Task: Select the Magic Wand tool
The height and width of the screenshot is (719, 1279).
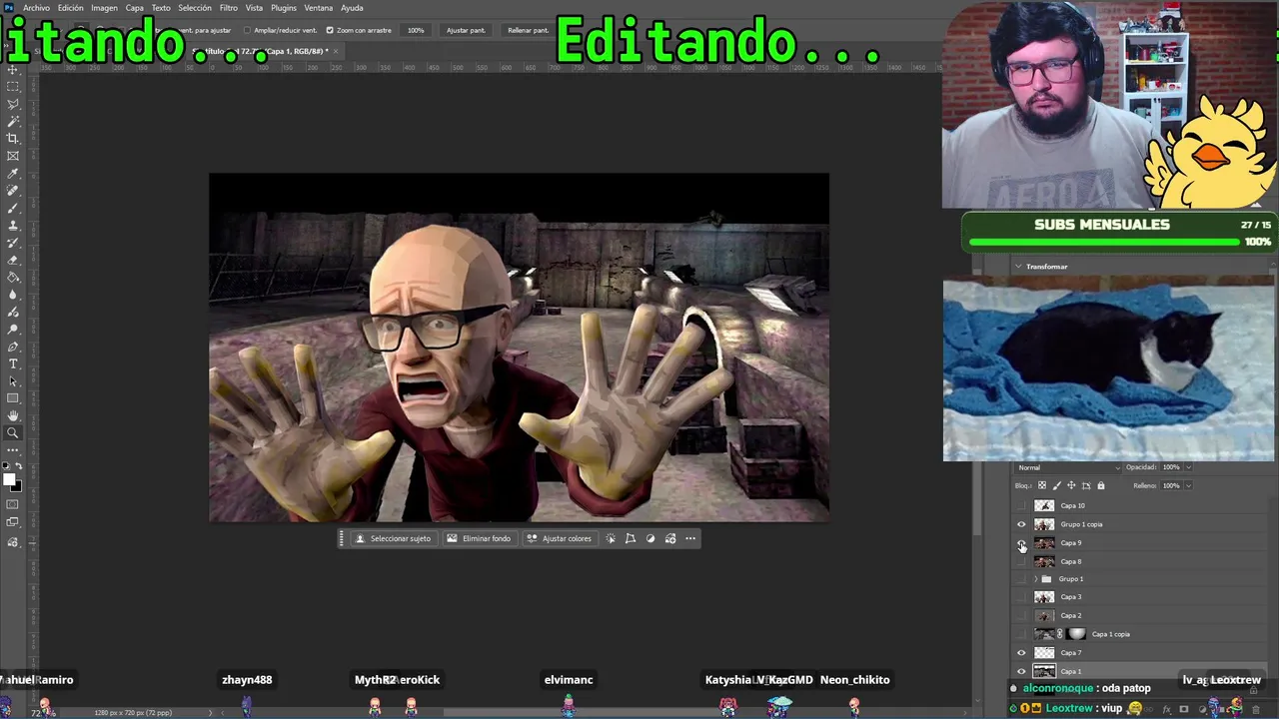Action: 13,121
